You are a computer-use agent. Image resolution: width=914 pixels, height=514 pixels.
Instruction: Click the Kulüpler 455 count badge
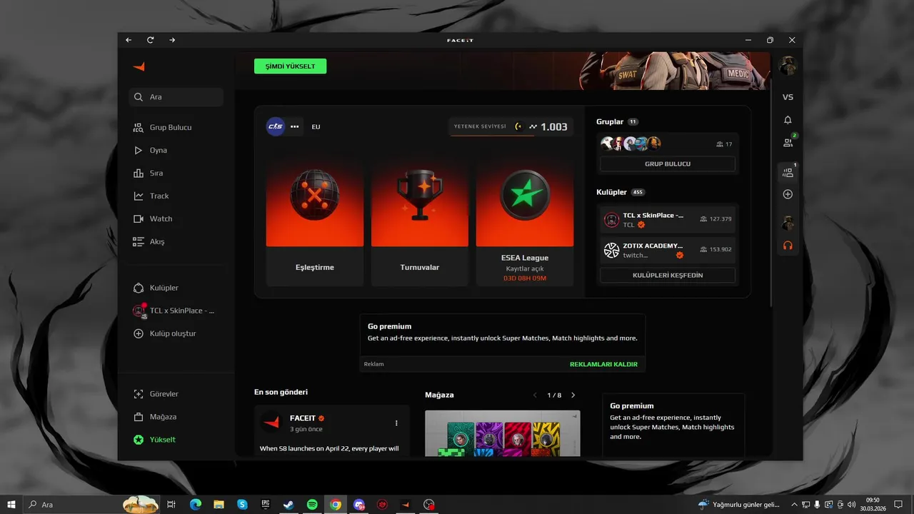[x=638, y=192]
